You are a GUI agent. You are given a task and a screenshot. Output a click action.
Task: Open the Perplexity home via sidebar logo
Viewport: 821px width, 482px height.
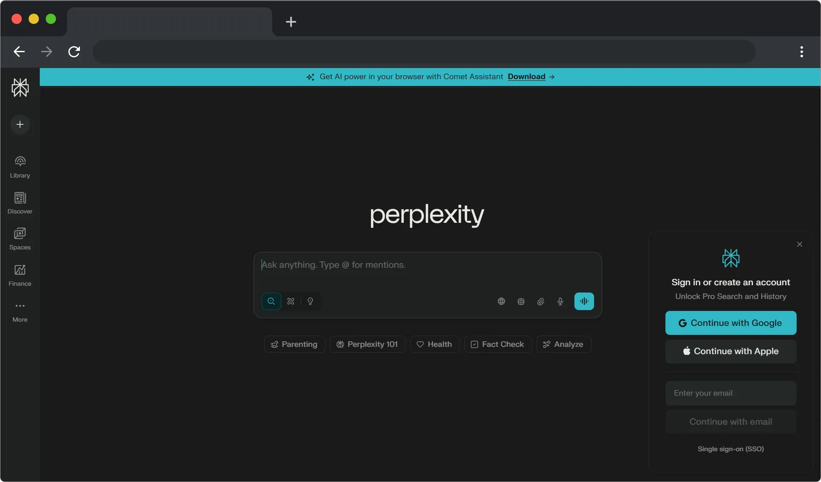20,88
